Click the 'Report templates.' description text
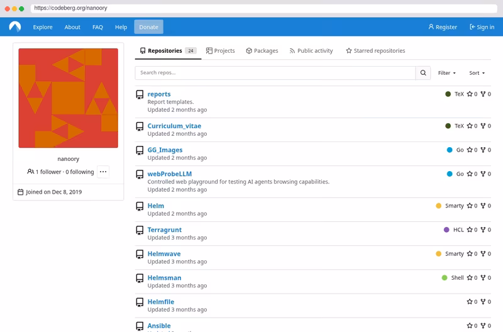This screenshot has width=503, height=332. tap(170, 102)
